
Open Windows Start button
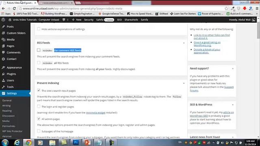(x=5, y=142)
